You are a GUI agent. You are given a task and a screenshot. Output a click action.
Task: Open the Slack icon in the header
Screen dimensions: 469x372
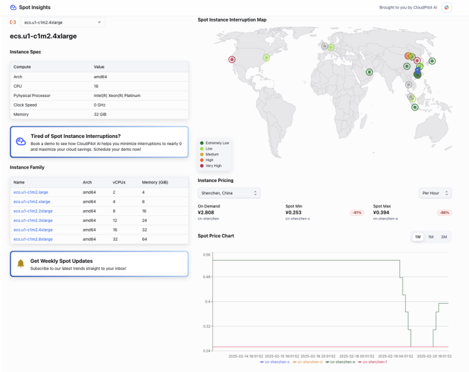446,7
